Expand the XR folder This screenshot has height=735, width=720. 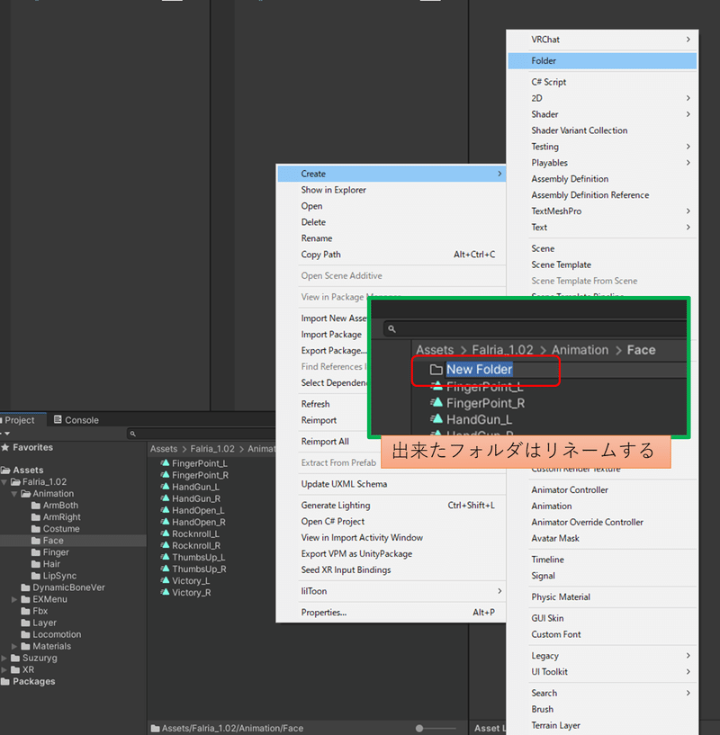[x=4, y=669]
